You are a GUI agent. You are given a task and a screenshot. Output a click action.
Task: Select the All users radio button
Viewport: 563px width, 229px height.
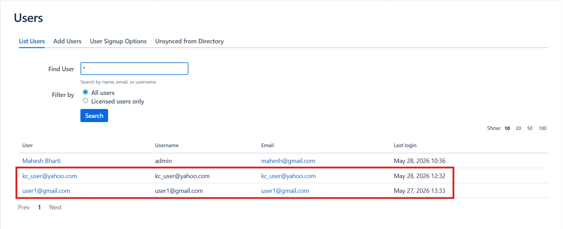pyautogui.click(x=86, y=92)
